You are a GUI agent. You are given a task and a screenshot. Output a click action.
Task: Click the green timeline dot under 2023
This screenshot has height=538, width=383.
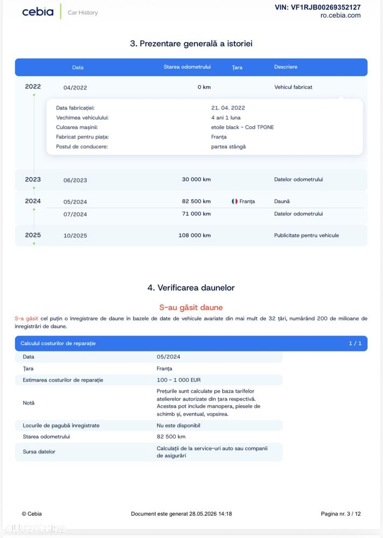click(x=34, y=188)
